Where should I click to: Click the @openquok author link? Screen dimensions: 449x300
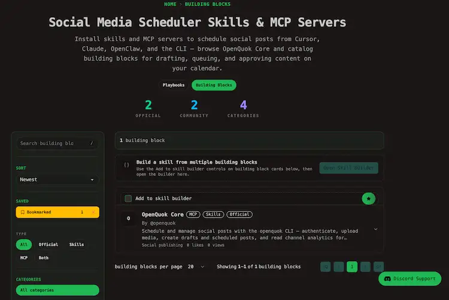[x=163, y=223]
